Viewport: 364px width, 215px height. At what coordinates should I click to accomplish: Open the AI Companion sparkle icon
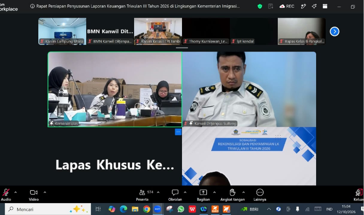tap(314, 6)
